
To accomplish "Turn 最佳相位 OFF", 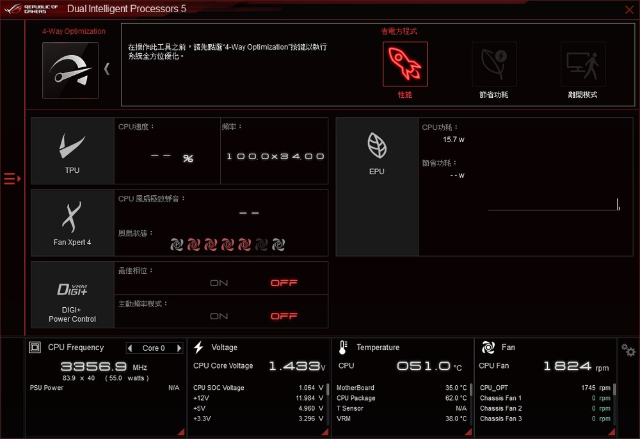I will 284,283.
